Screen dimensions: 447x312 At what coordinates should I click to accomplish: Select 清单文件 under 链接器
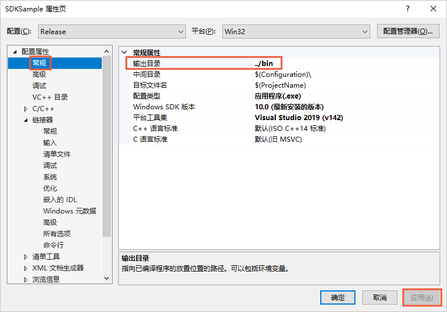(57, 154)
